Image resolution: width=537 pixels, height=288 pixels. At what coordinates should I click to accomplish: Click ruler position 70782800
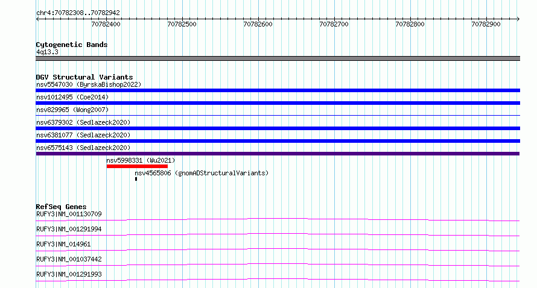click(410, 24)
